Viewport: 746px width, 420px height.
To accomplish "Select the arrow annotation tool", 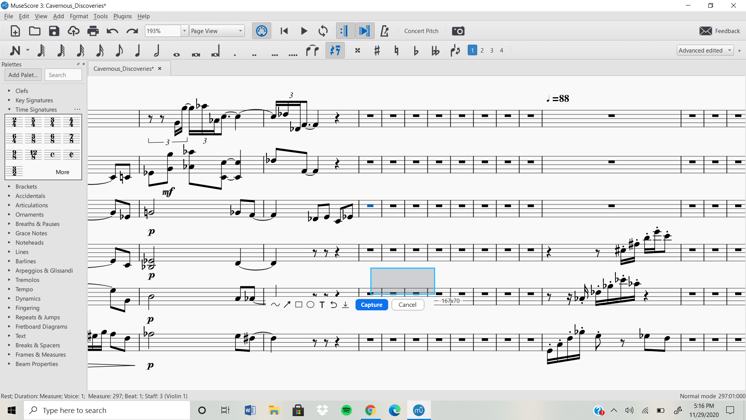I will point(287,305).
